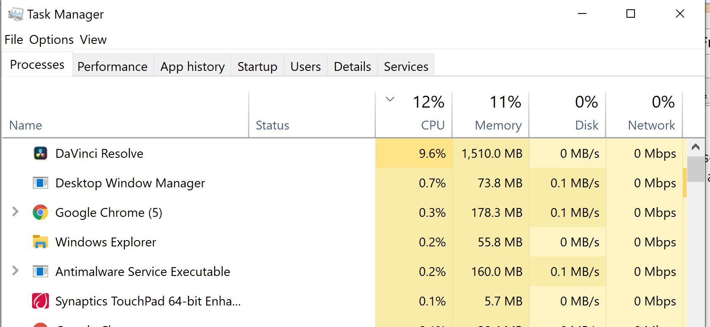The height and width of the screenshot is (327, 710).
Task: Expand the Antimalware Service Executable group
Action: (x=15, y=271)
